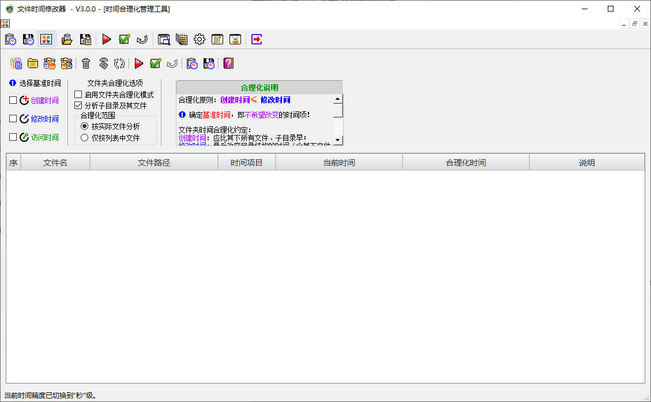
Task: Click the scrollbar thumb in 合理化说明 panel
Action: 337,110
